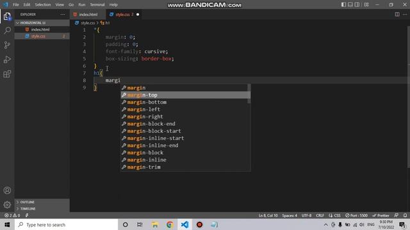This screenshot has width=410, height=230.
Task: Expand the OUTLINE section
Action: point(42,202)
